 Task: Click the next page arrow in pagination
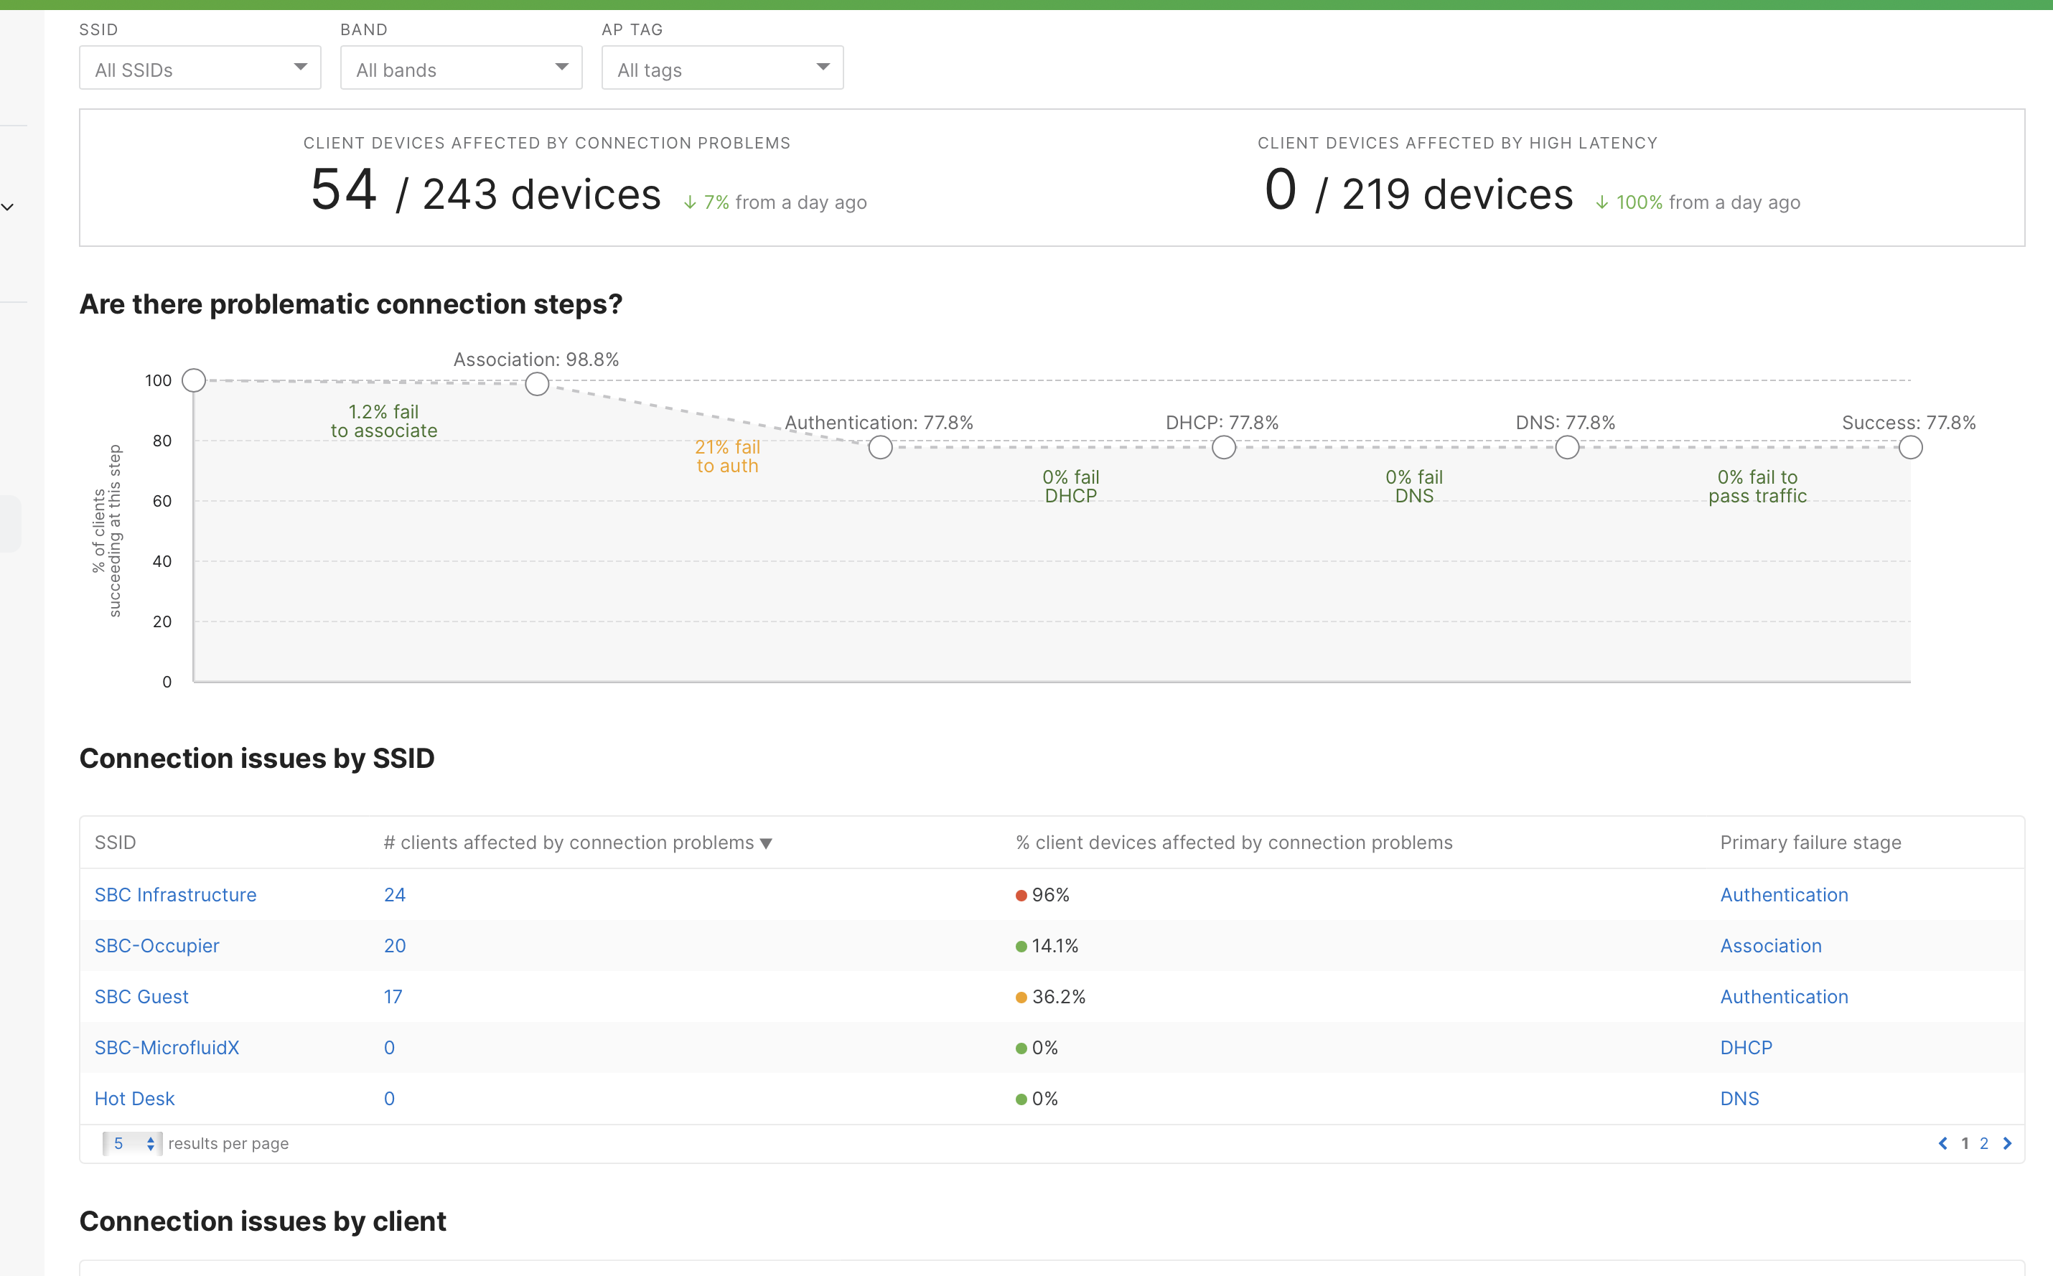pos(2007,1143)
